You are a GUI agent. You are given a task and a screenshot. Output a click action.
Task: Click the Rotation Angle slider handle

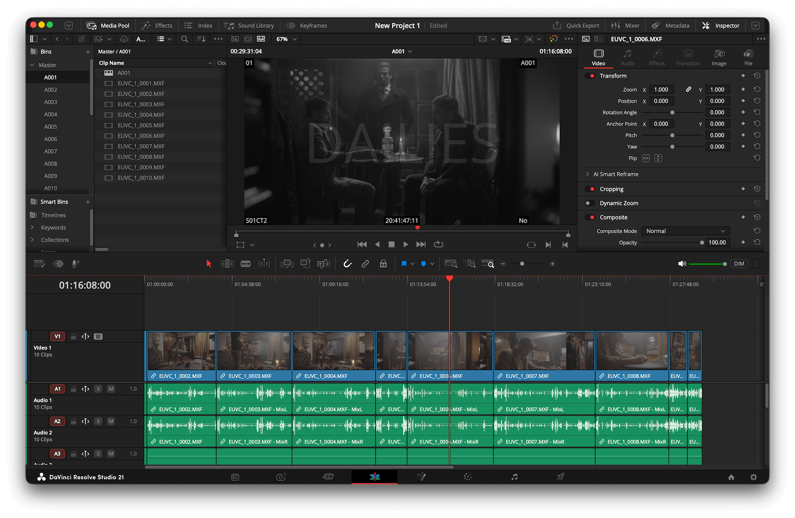pyautogui.click(x=672, y=113)
